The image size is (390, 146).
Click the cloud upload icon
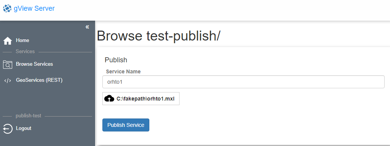tap(109, 99)
